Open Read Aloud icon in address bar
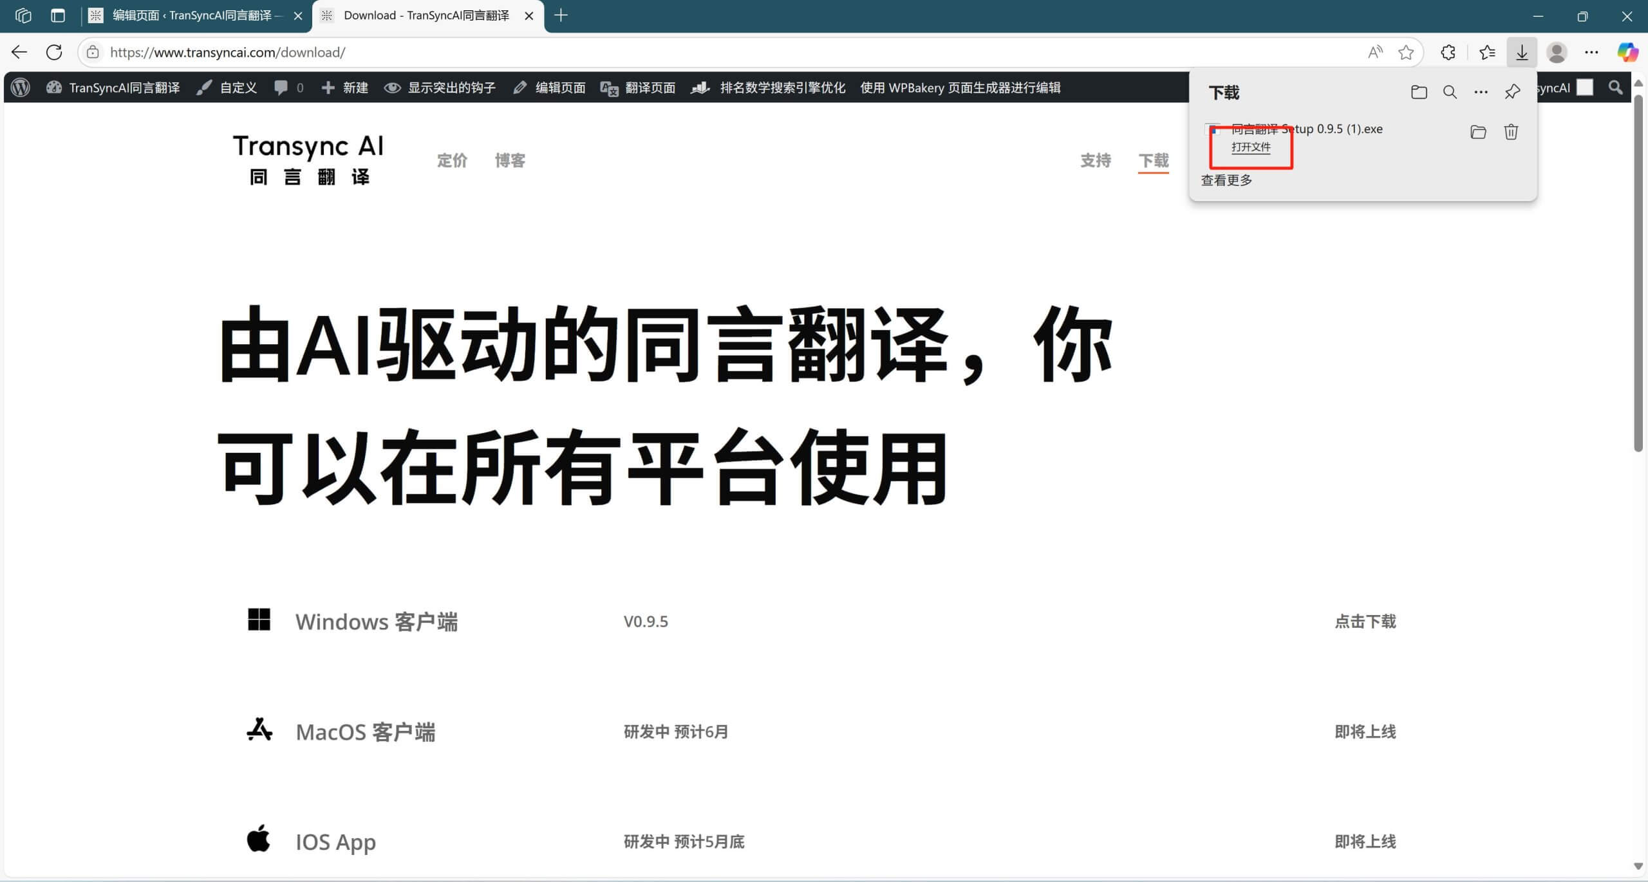This screenshot has height=882, width=1648. (x=1375, y=52)
